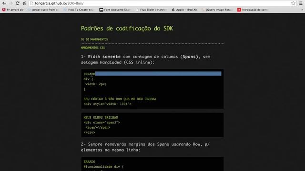The width and height of the screenshot is (305, 171).
Task: Click the '#funcionalidade div {' code line
Action: tap(103, 167)
